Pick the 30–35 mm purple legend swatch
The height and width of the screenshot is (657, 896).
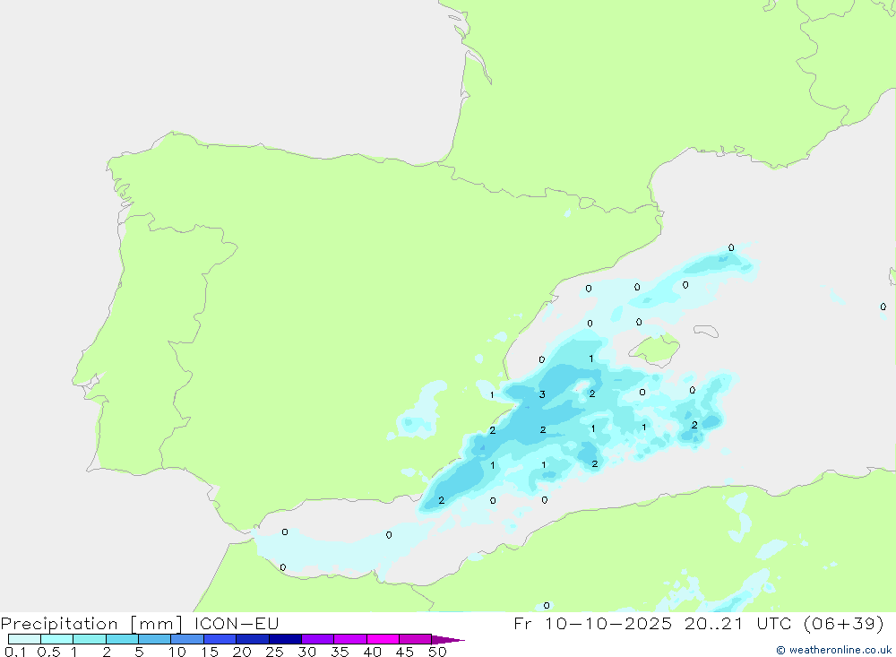(317, 639)
